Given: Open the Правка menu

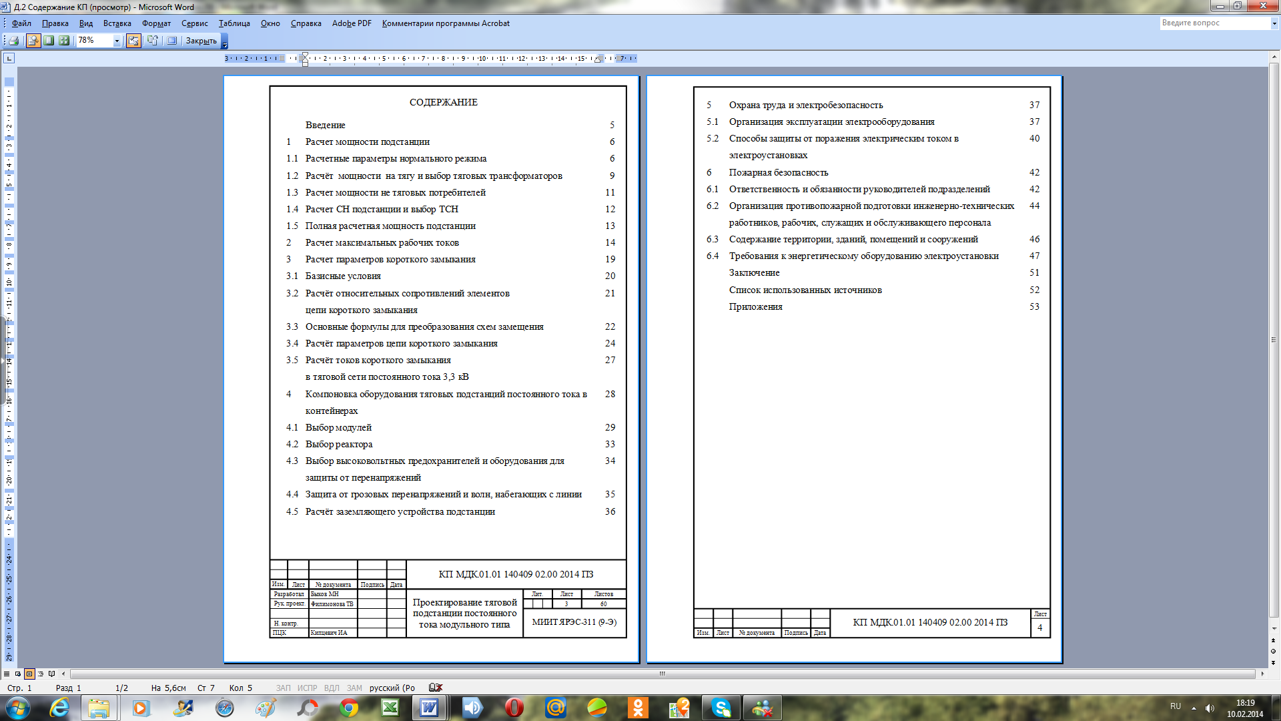Looking at the screenshot, I should point(55,23).
